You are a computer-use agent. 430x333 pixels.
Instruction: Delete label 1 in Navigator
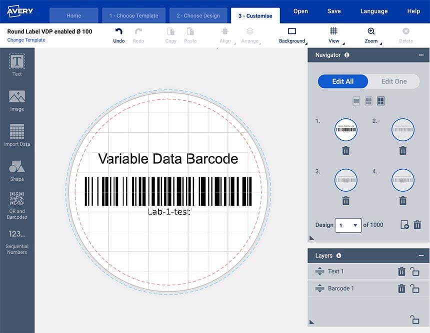346,151
